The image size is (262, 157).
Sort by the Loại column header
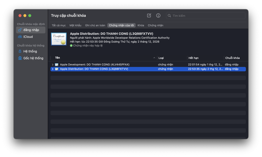pyautogui.click(x=161, y=58)
